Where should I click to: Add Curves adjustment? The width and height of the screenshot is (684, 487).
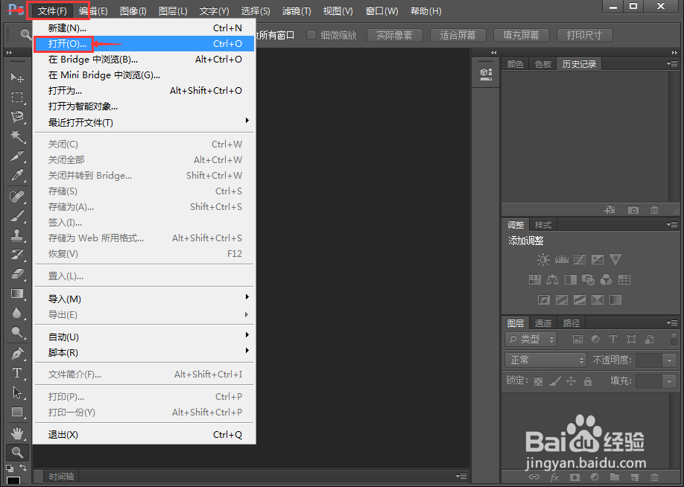pyautogui.click(x=580, y=260)
